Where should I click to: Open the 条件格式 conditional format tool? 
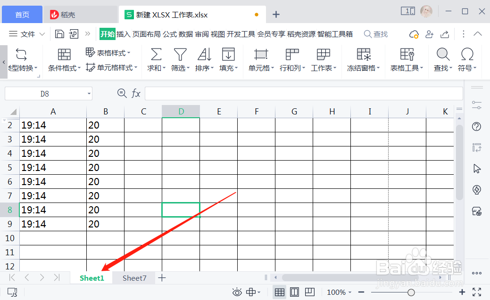[64, 60]
